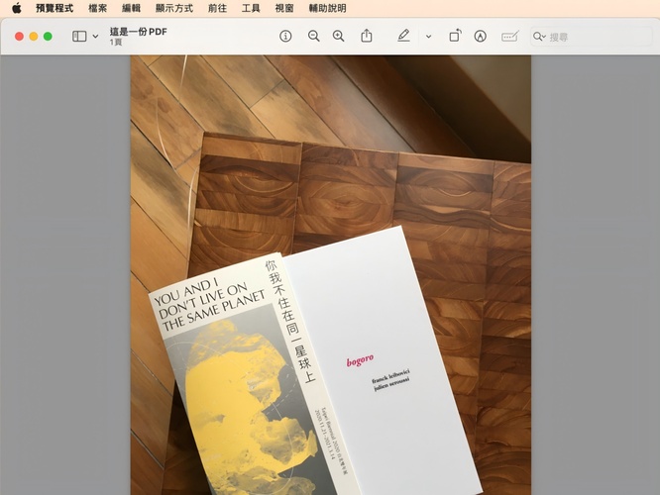Zoom out using the magnifier minus icon
The image size is (660, 495).
click(x=313, y=36)
